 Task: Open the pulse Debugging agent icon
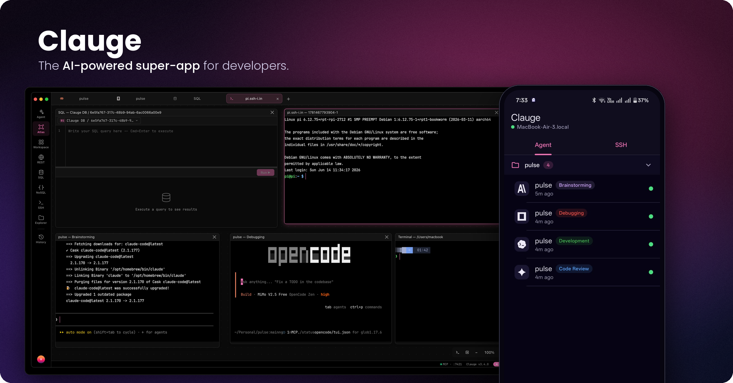click(521, 216)
